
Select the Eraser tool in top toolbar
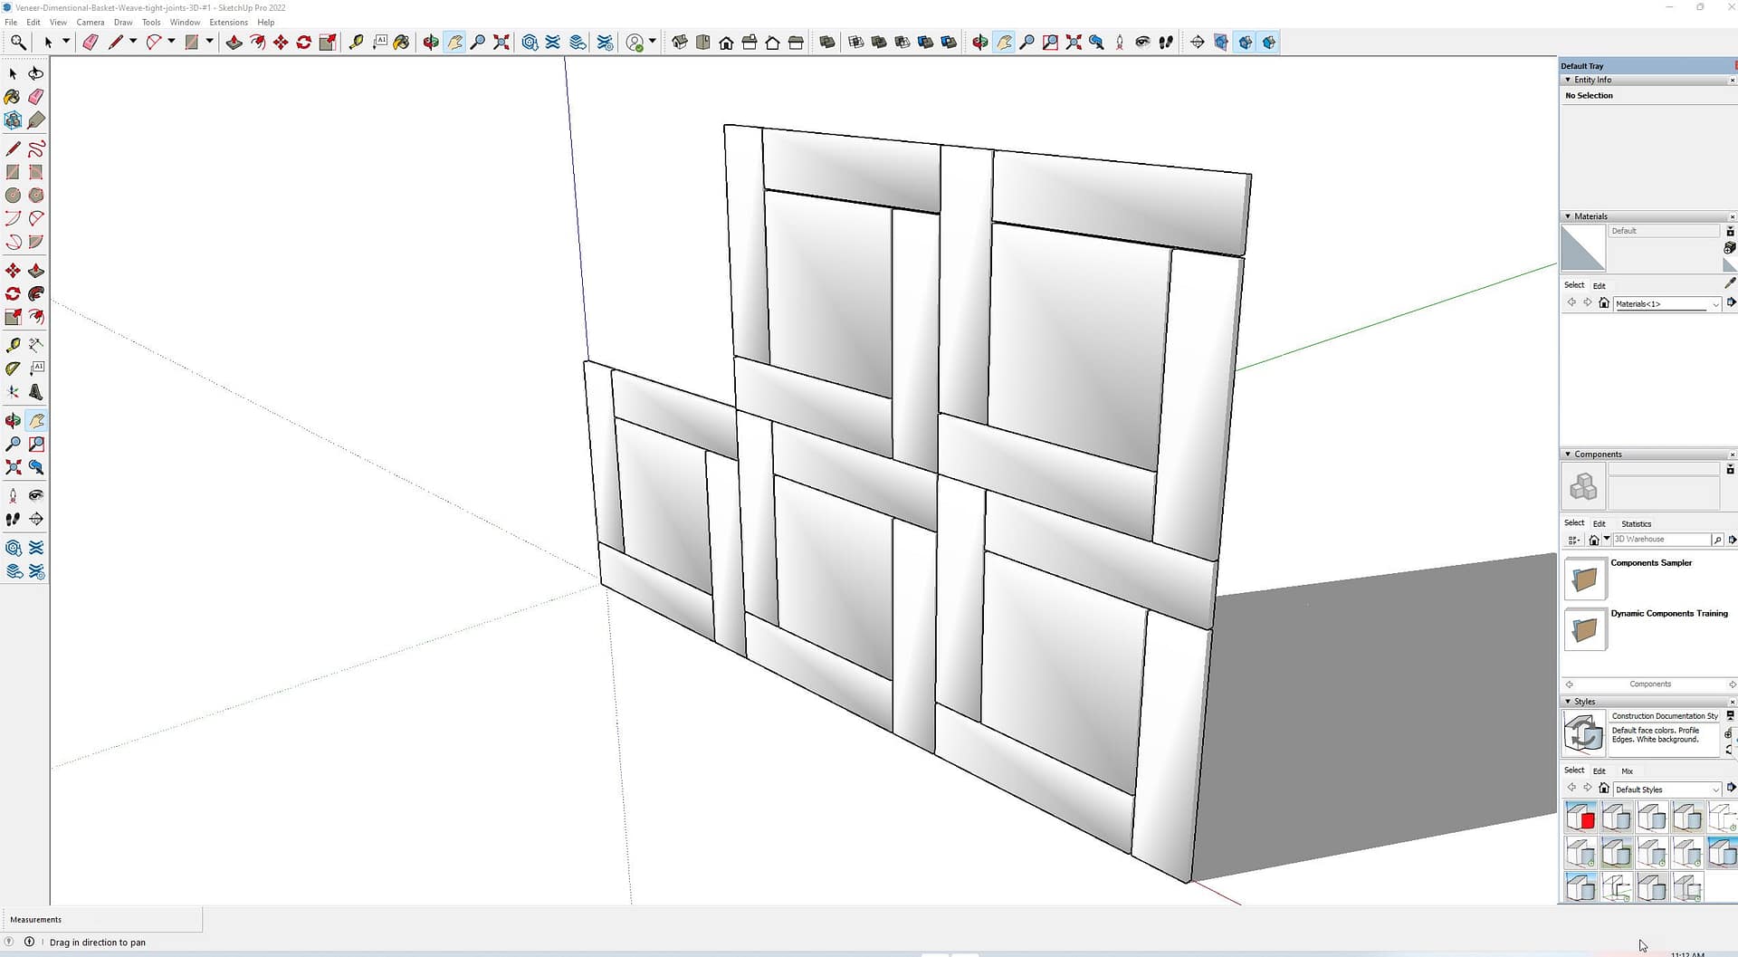tap(91, 43)
